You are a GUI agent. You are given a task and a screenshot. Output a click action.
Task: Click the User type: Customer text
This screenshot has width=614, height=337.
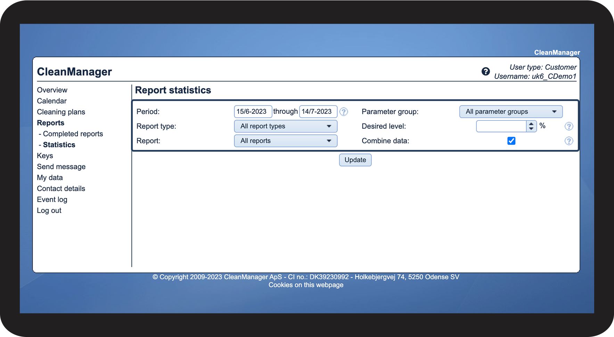543,67
